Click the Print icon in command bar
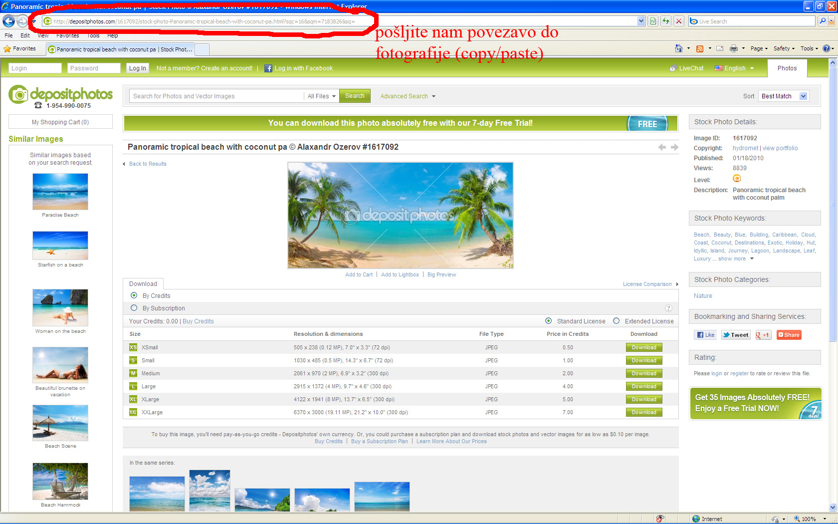The height and width of the screenshot is (524, 838). click(734, 48)
